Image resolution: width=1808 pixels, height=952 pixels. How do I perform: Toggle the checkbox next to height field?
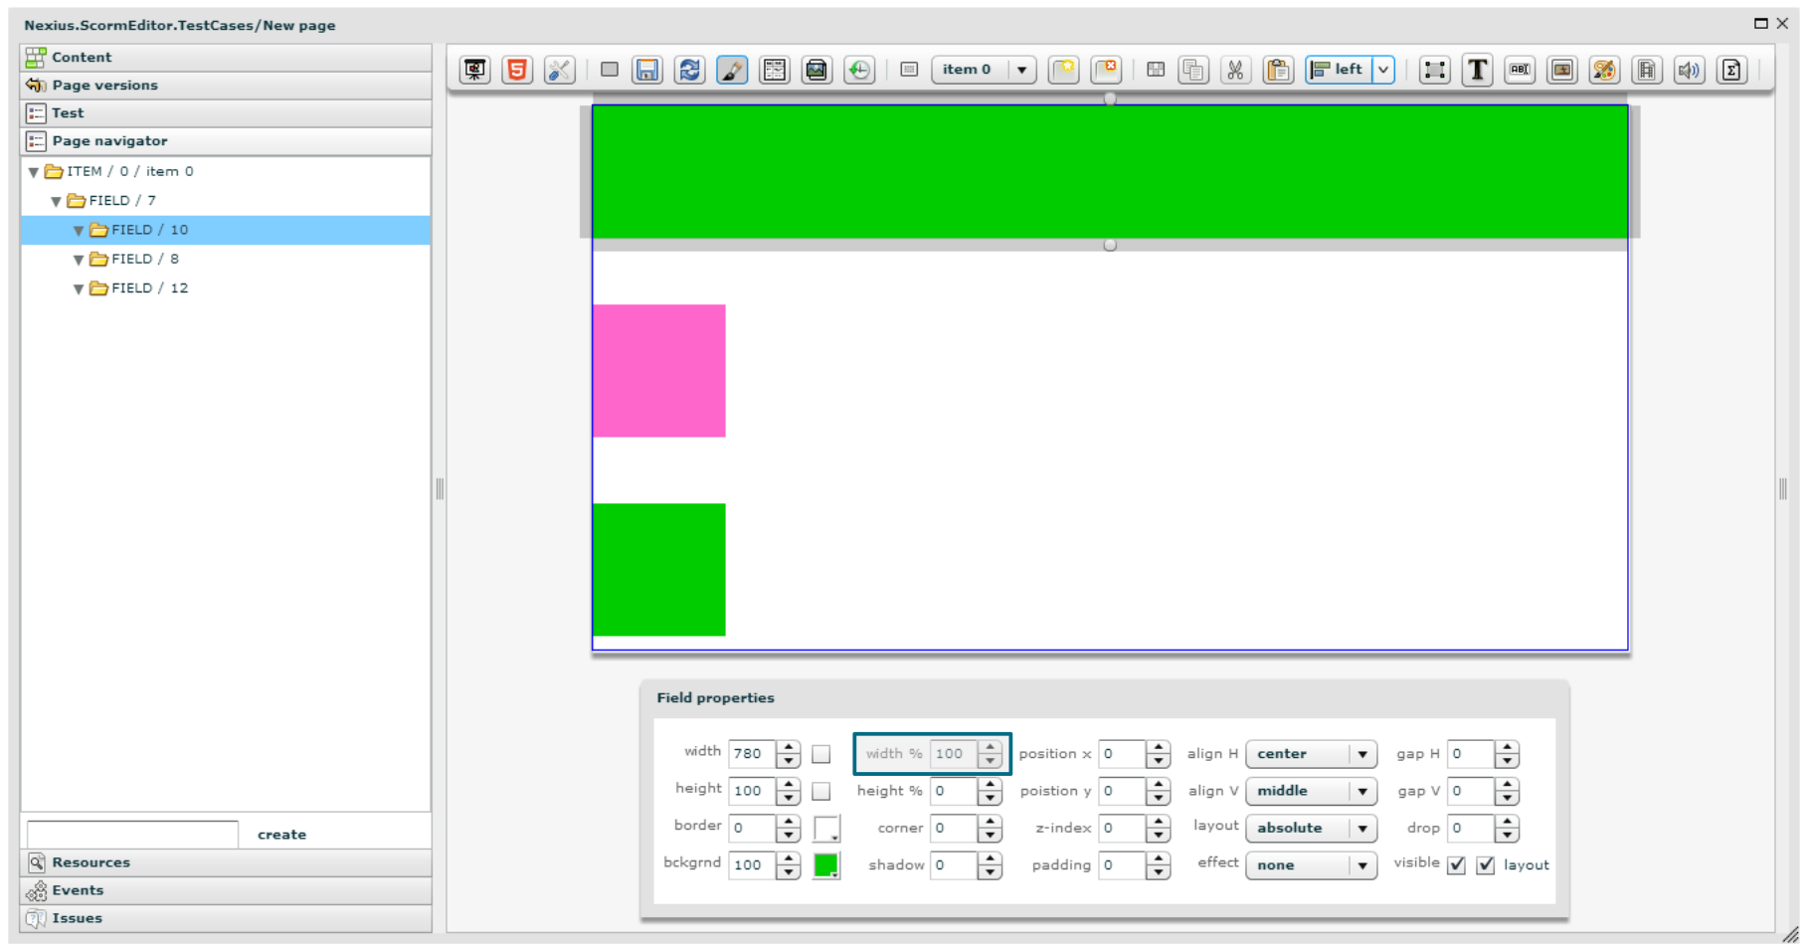821,792
